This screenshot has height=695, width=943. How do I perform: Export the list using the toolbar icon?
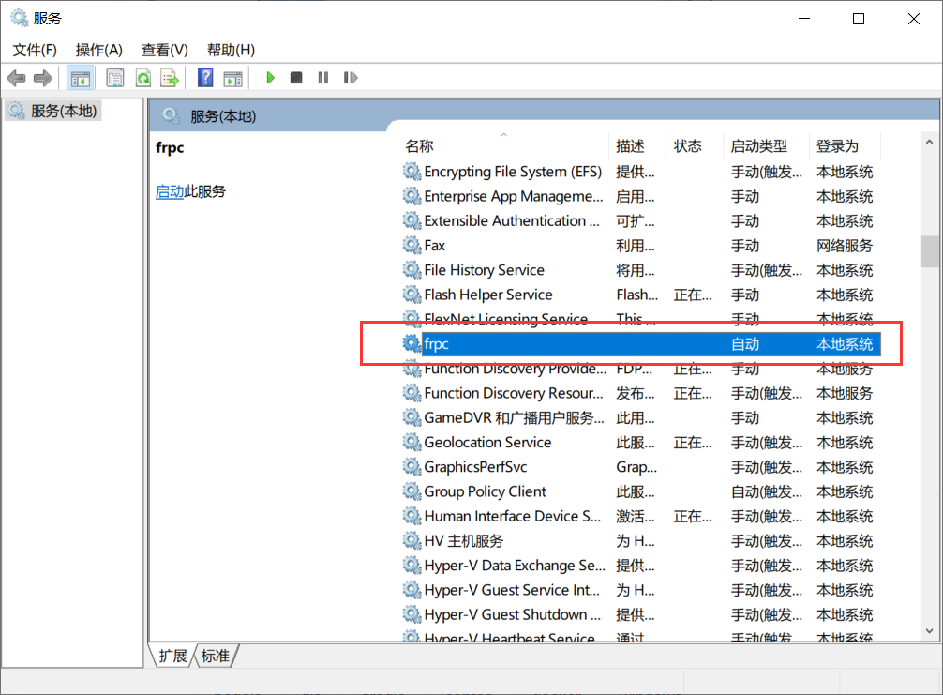171,78
